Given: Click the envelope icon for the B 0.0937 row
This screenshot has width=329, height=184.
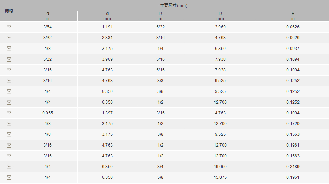Looking at the screenshot, I should click(9, 49).
